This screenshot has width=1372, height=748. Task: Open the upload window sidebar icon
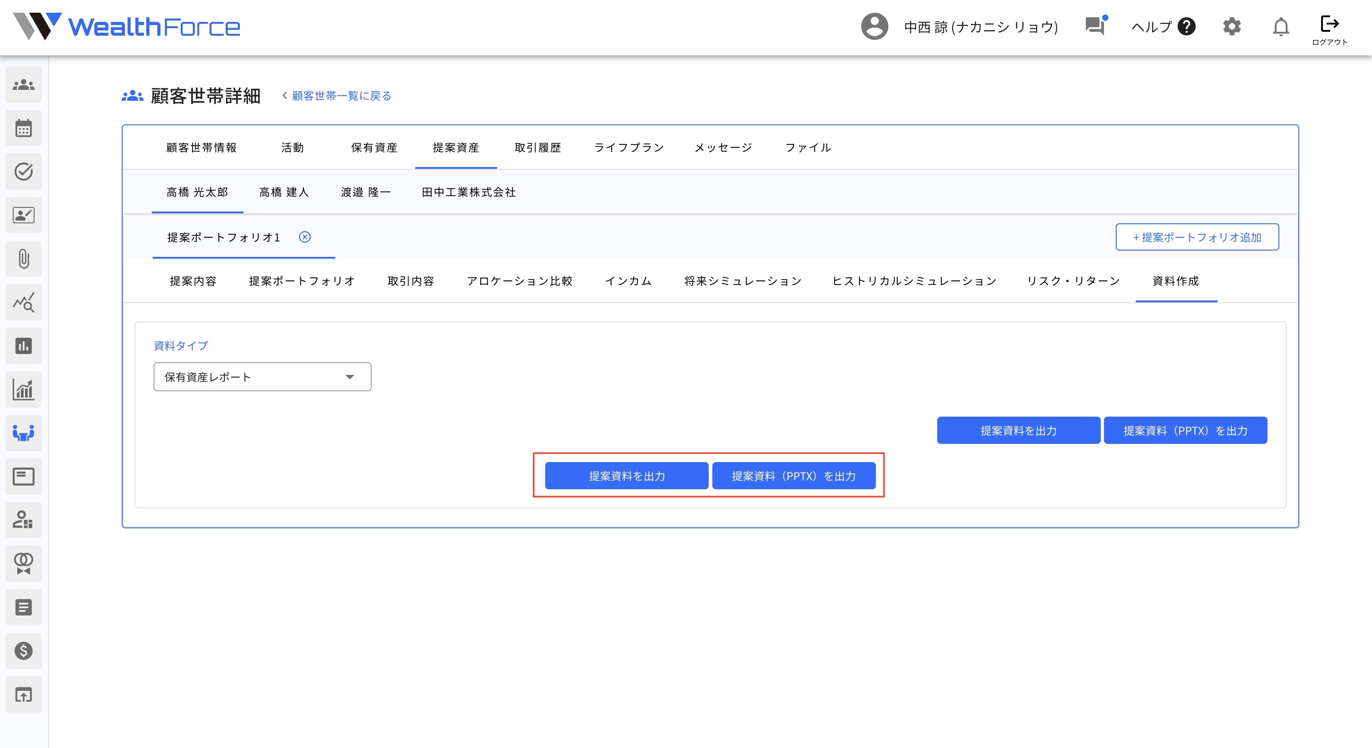click(24, 695)
